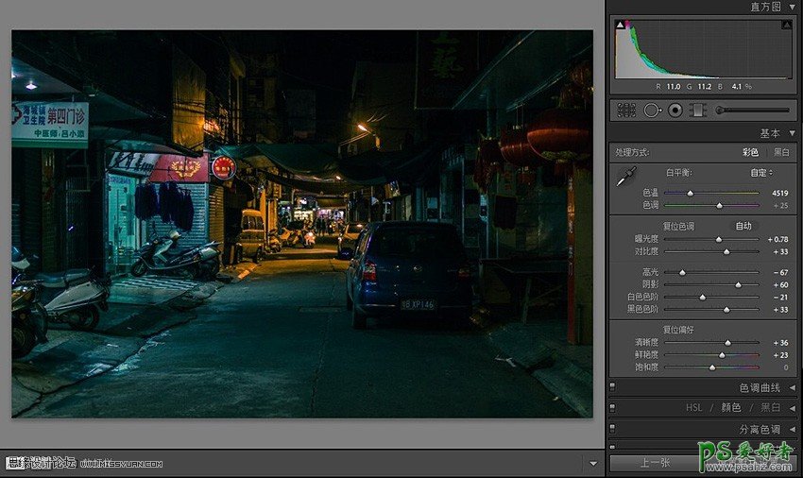803x478 pixels.
Task: Activate the red eye correction tool
Action: coord(675,111)
